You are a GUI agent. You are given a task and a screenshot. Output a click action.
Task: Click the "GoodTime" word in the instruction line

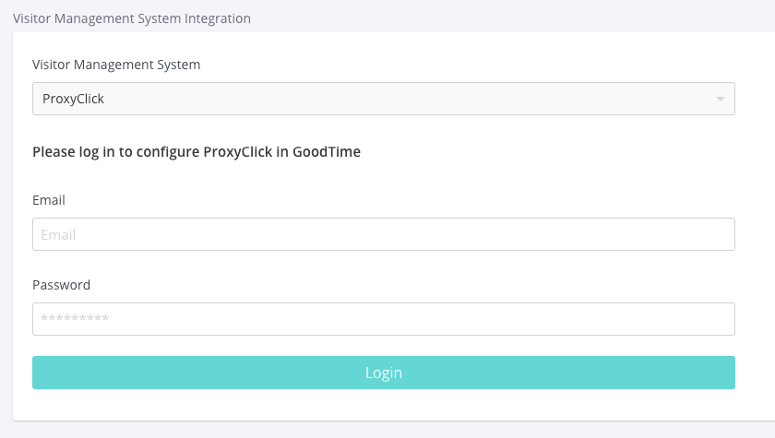(327, 152)
